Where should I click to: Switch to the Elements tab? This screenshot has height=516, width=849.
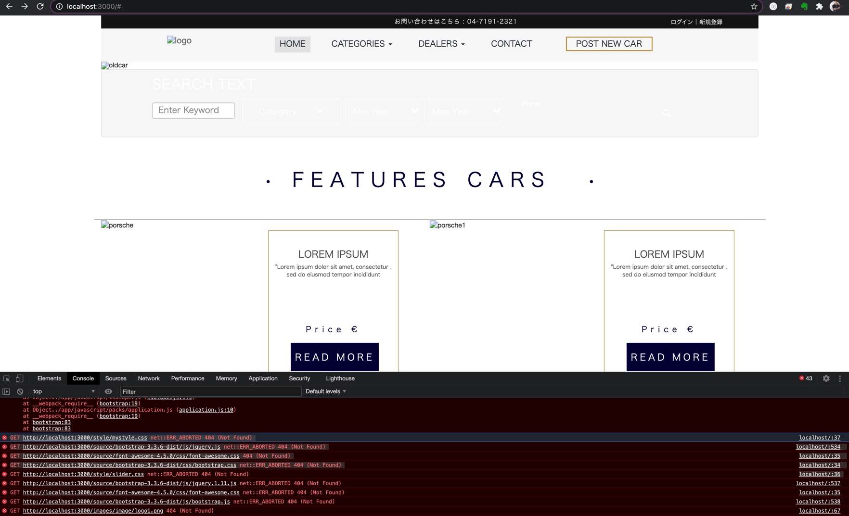pyautogui.click(x=49, y=378)
